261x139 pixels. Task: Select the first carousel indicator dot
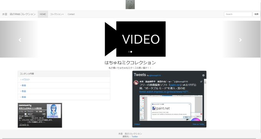click(129, 52)
